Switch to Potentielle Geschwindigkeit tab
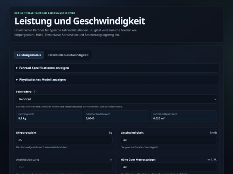This screenshot has height=174, width=233. coord(68,55)
